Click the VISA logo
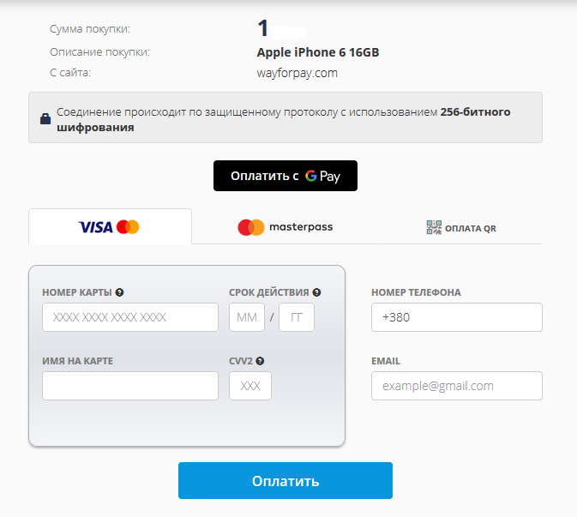 (95, 227)
